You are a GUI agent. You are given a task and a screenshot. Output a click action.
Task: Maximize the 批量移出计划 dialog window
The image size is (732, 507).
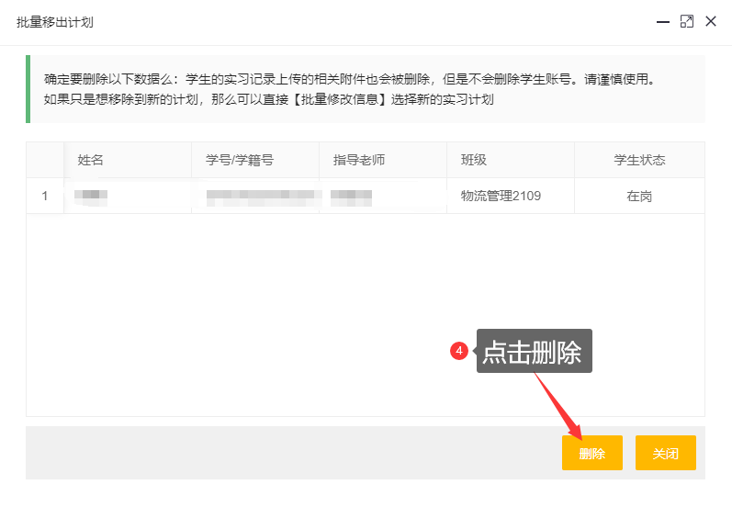(x=686, y=22)
